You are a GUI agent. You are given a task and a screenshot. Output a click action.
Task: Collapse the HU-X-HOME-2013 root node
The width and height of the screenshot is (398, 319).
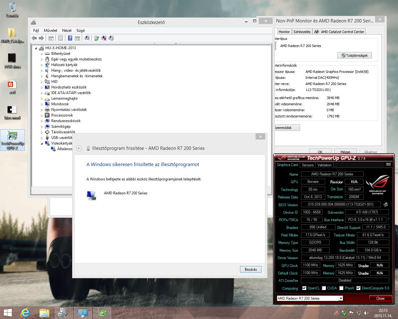coord(36,48)
